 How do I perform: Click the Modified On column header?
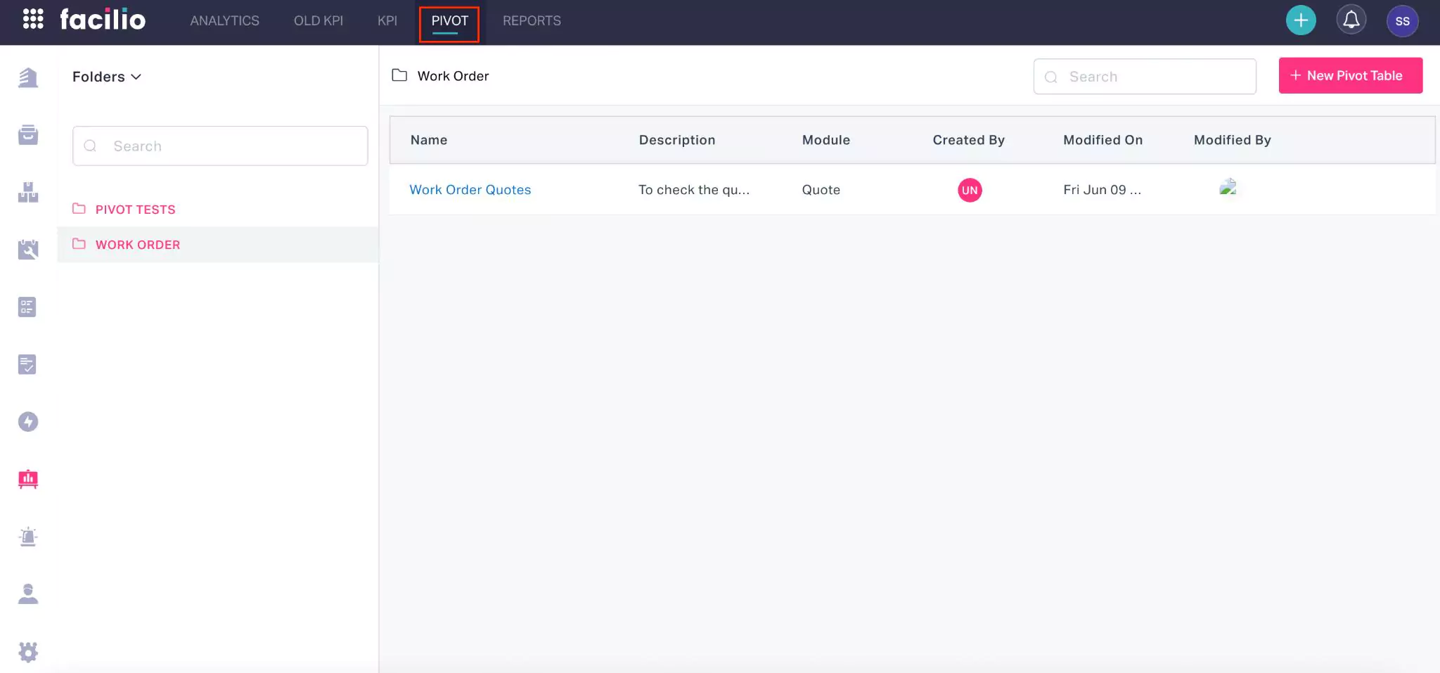coord(1103,140)
